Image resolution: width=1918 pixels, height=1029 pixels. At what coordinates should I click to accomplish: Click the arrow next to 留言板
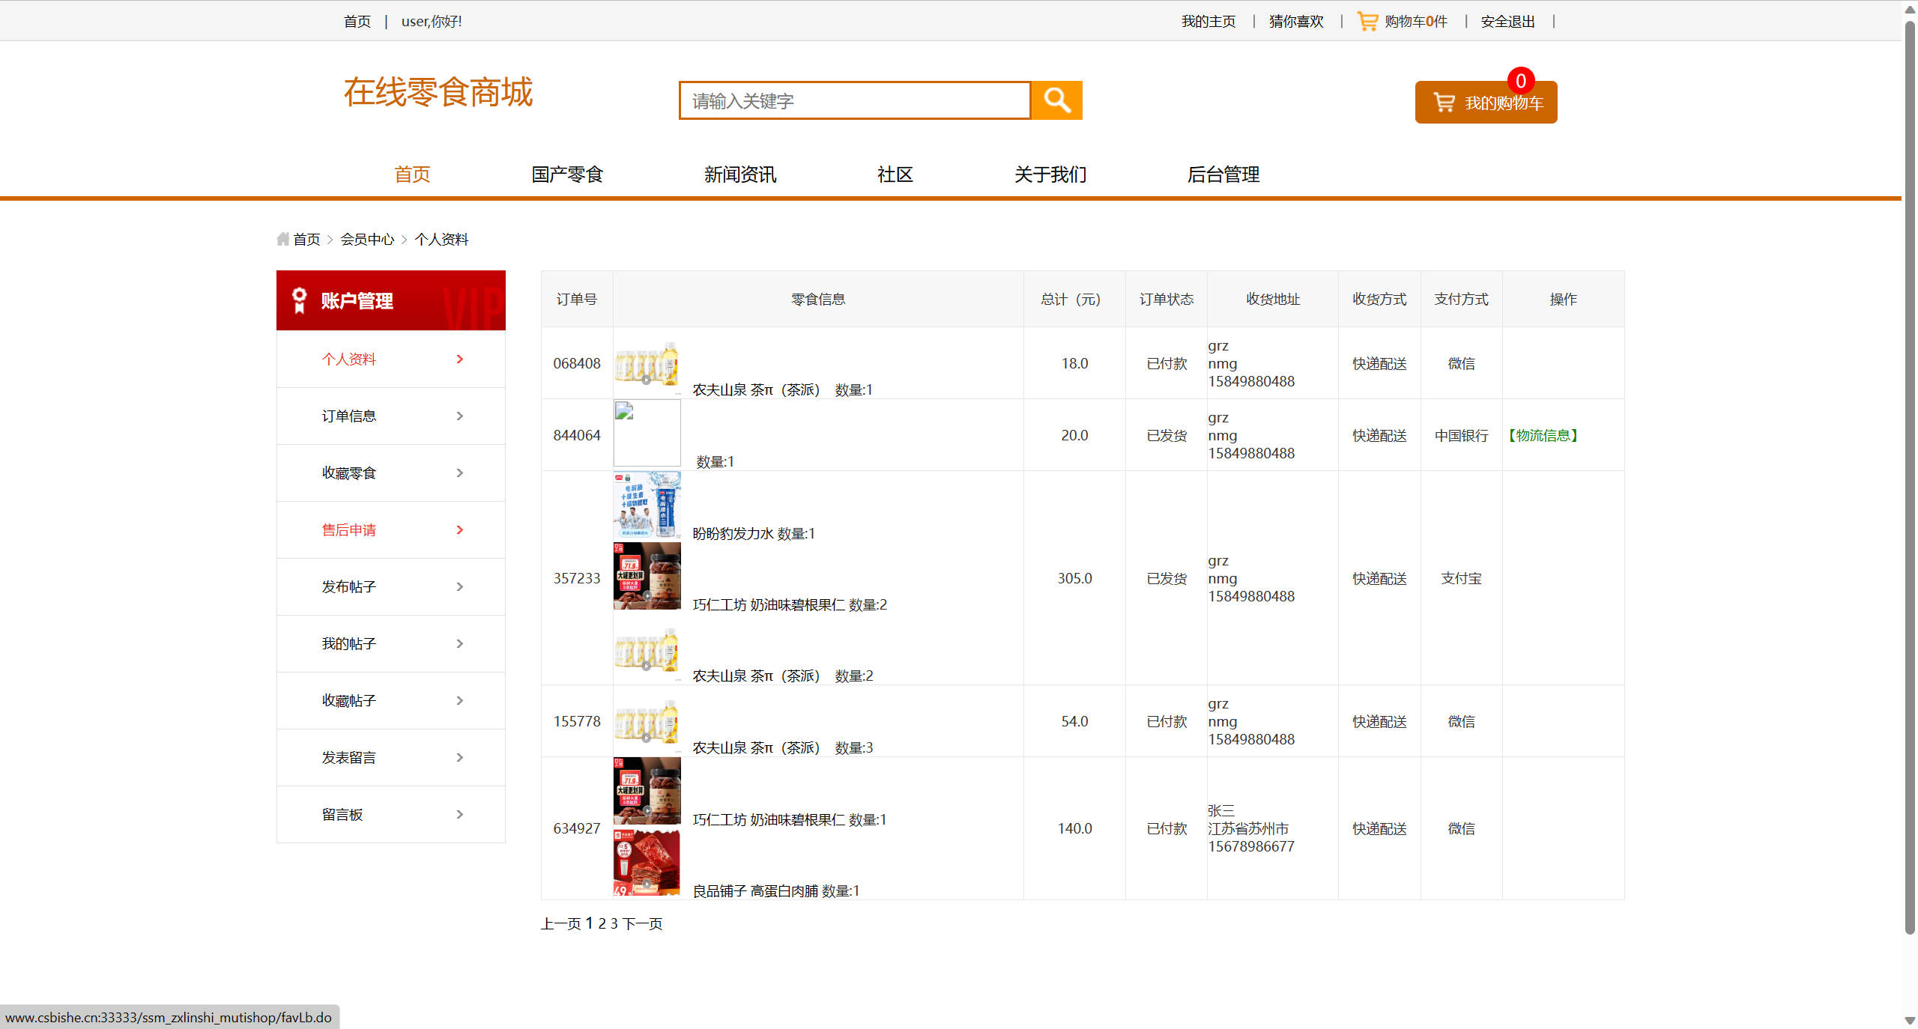tap(459, 814)
